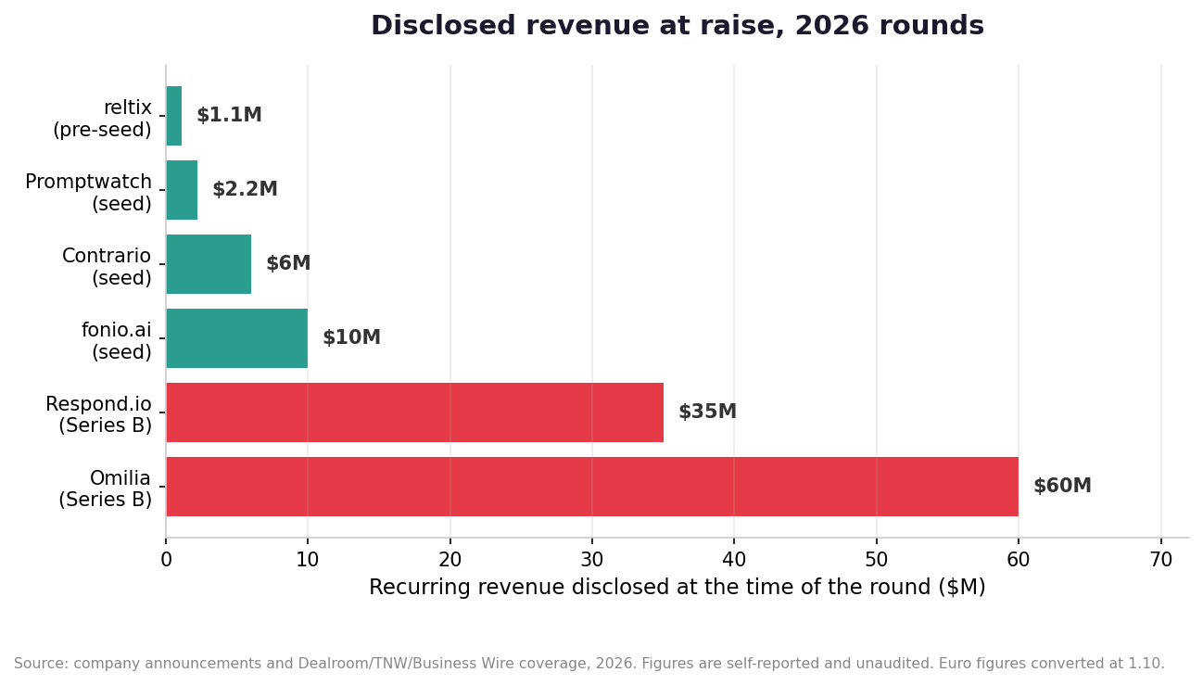This screenshot has width=1203, height=685.
Task: Click the x-axis tick label '30'
Action: [x=592, y=560]
